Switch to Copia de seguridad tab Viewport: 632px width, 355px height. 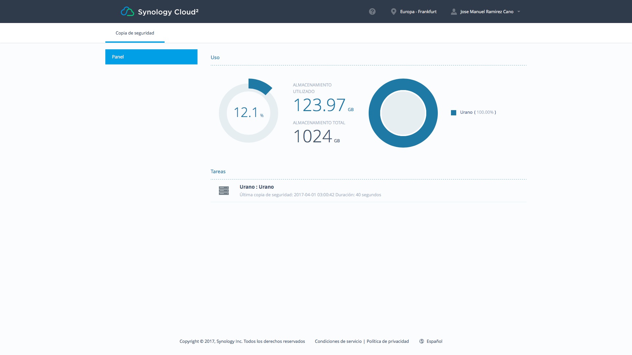coord(135,33)
